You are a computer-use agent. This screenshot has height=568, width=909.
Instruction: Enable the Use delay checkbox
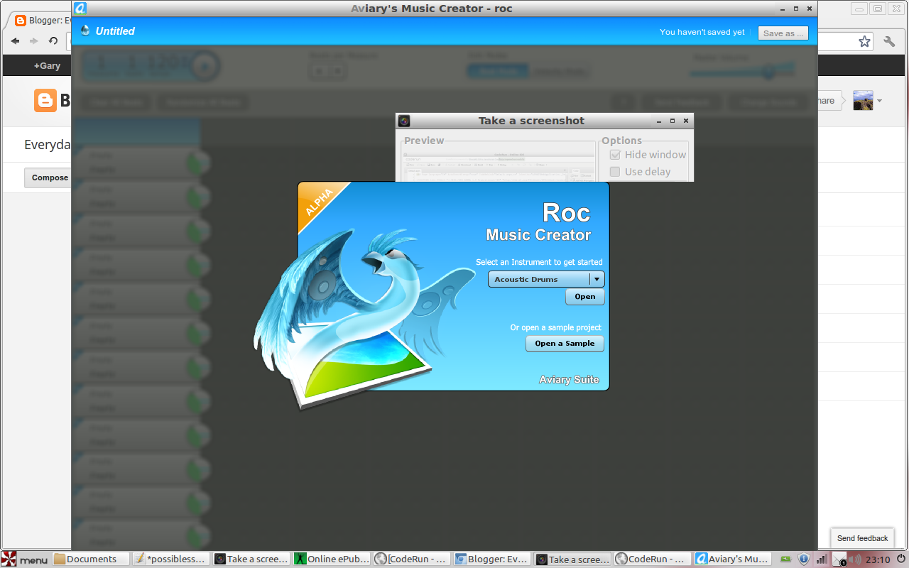[x=615, y=172]
